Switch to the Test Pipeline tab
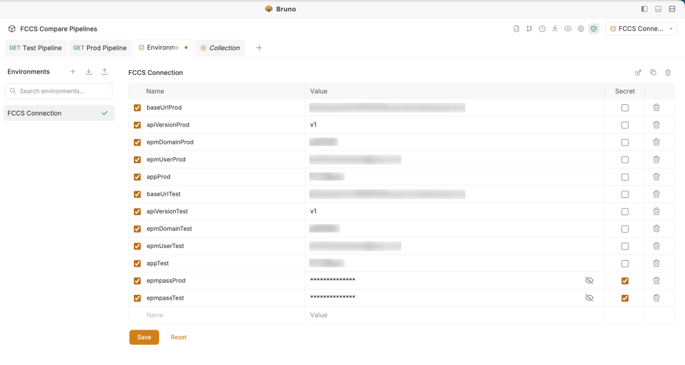Screen dimensions: 685x365 coord(36,47)
